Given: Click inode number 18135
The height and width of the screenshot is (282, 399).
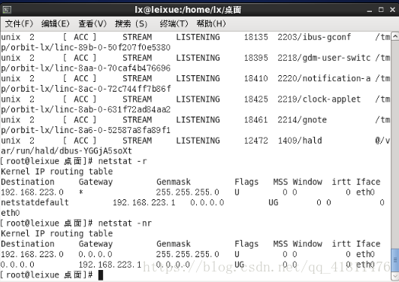Looking at the screenshot, I should point(255,37).
